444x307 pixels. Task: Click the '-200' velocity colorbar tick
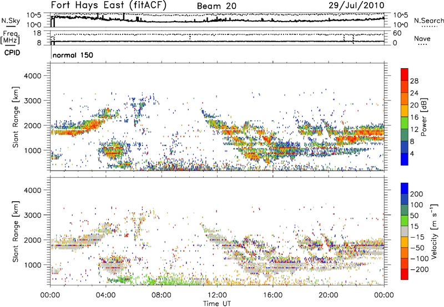420,269
